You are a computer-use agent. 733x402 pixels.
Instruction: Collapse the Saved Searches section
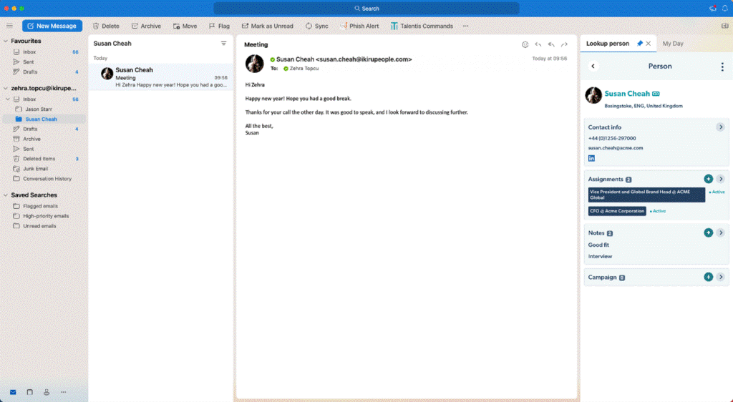click(5, 195)
